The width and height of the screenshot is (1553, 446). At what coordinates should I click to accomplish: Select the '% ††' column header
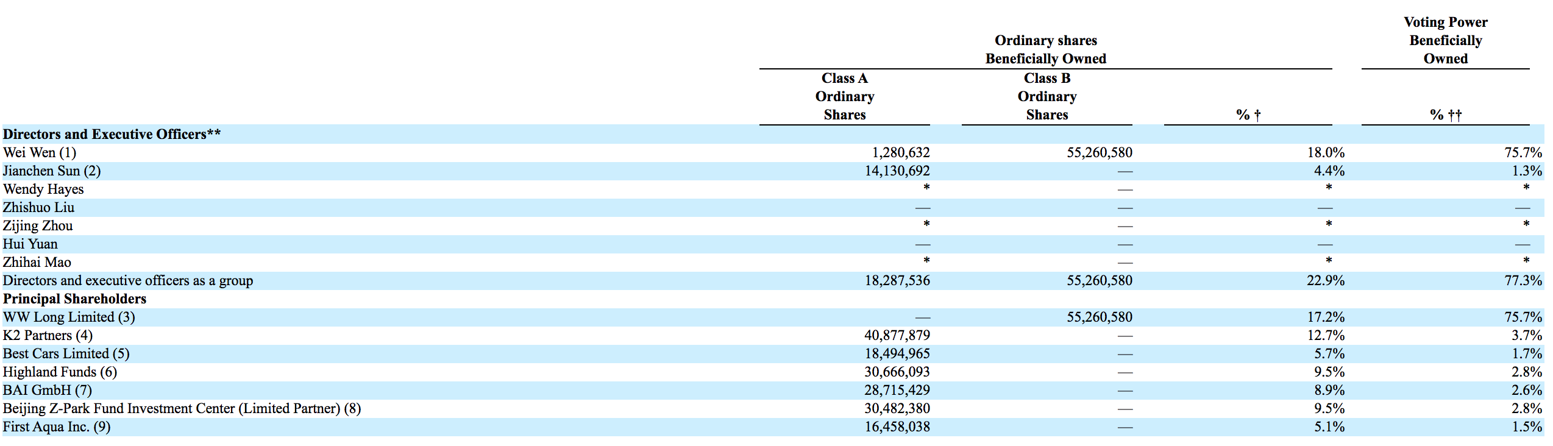point(1446,115)
